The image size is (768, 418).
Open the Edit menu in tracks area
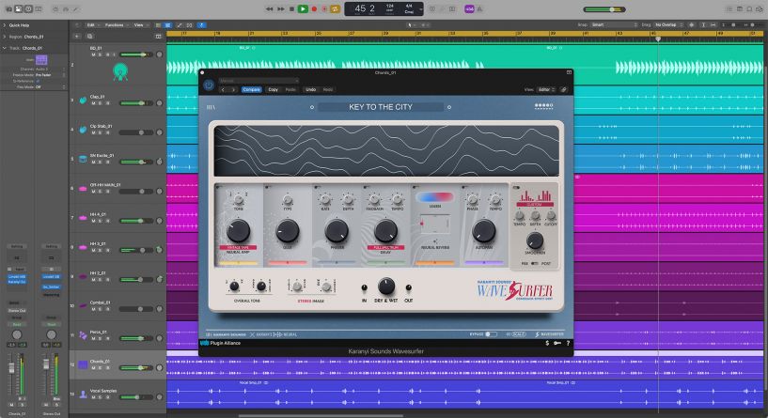[91, 25]
